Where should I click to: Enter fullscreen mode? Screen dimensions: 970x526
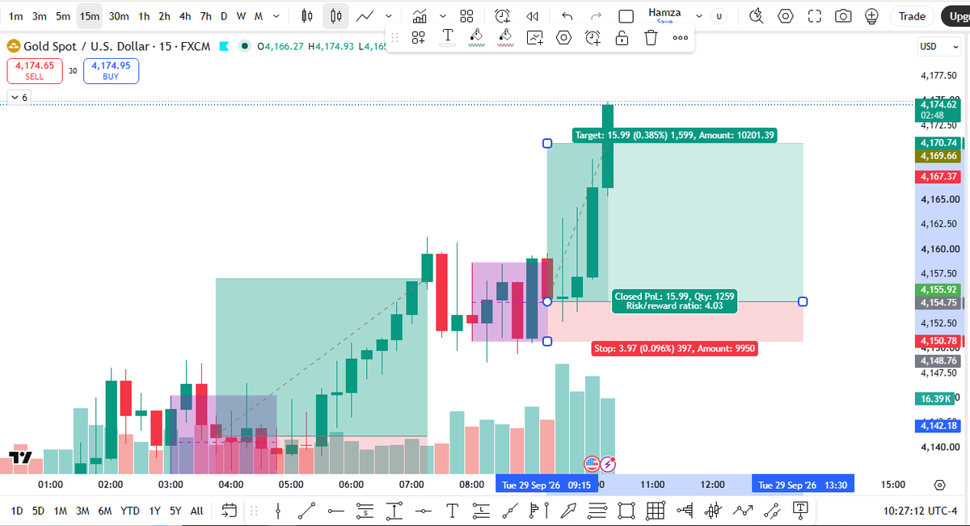tap(814, 16)
